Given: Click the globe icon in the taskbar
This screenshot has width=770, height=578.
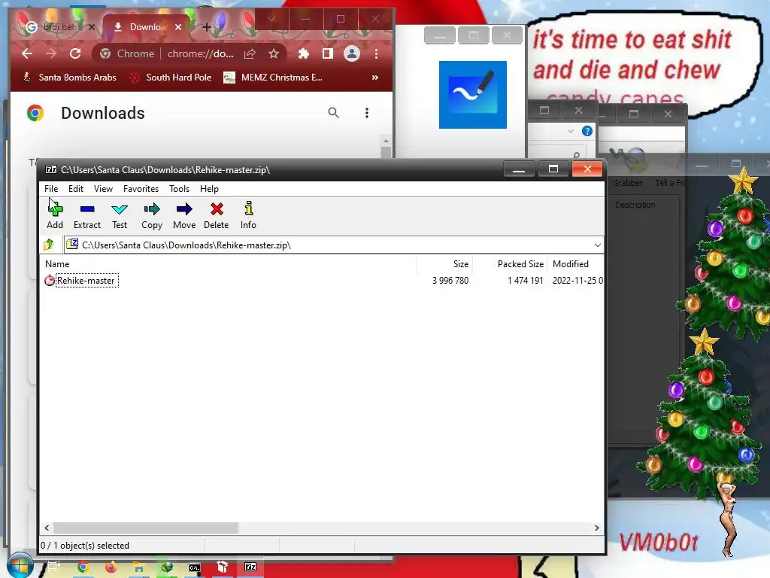Looking at the screenshot, I should click(x=167, y=567).
